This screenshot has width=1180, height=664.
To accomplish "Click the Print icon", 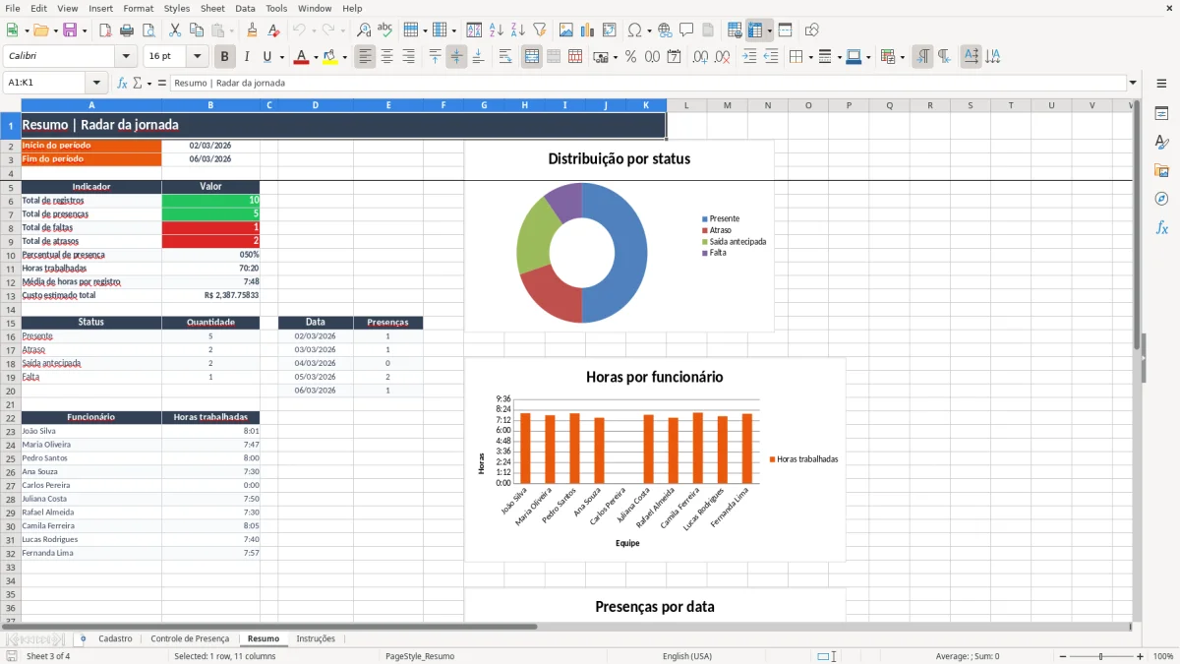I will click(x=127, y=30).
